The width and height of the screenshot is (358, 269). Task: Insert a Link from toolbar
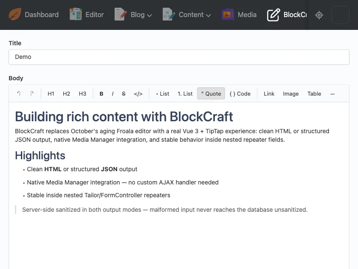[269, 94]
